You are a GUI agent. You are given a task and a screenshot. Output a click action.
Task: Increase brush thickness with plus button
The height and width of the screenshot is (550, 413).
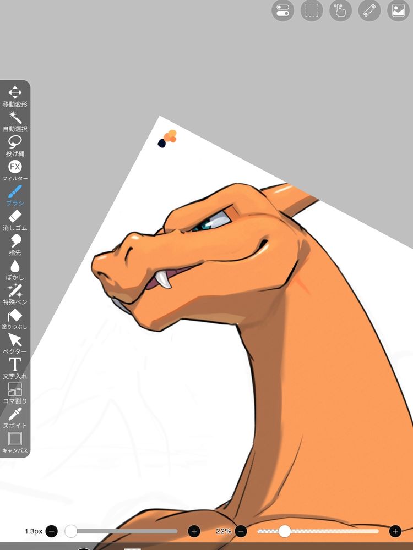point(194,531)
